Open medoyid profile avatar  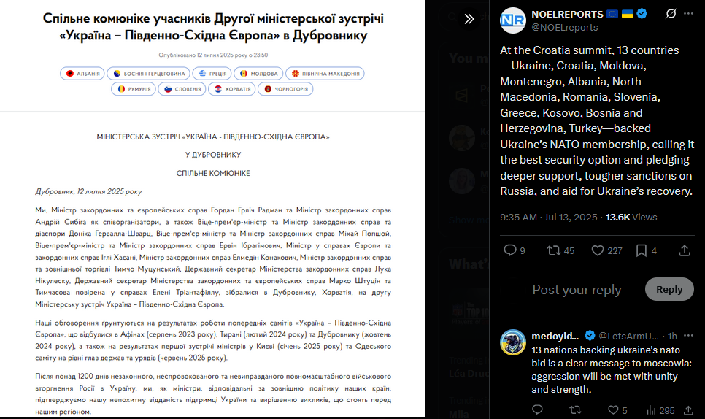click(x=513, y=342)
